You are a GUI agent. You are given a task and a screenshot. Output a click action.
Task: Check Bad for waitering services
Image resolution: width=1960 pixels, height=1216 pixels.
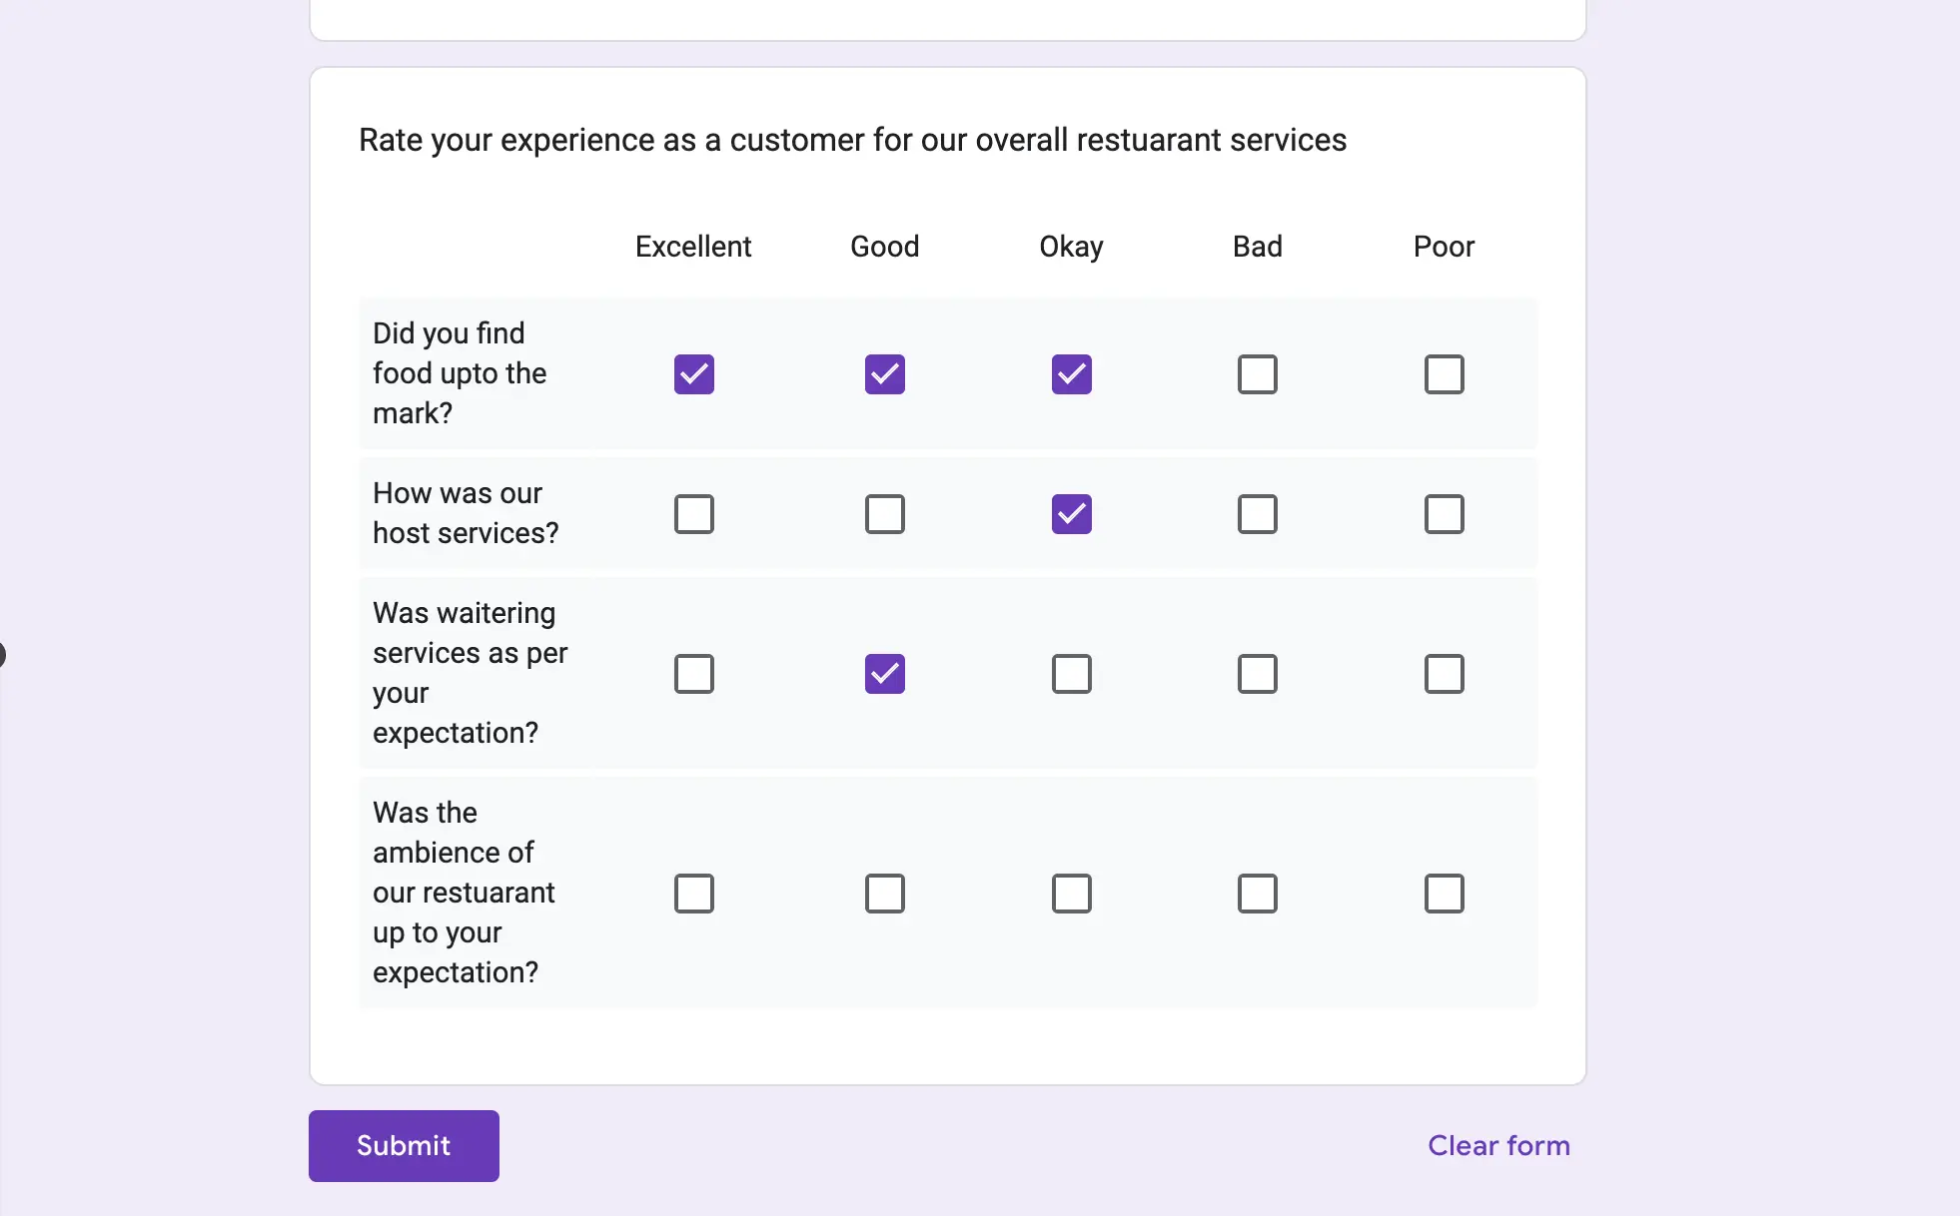click(1257, 673)
